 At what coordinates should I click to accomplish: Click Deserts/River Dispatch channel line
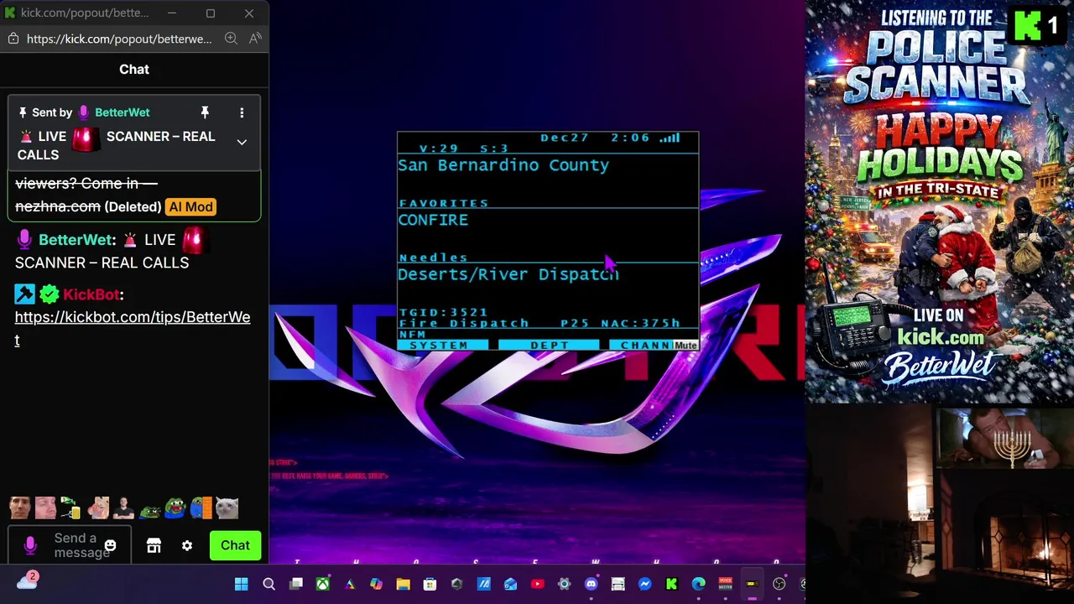click(508, 274)
